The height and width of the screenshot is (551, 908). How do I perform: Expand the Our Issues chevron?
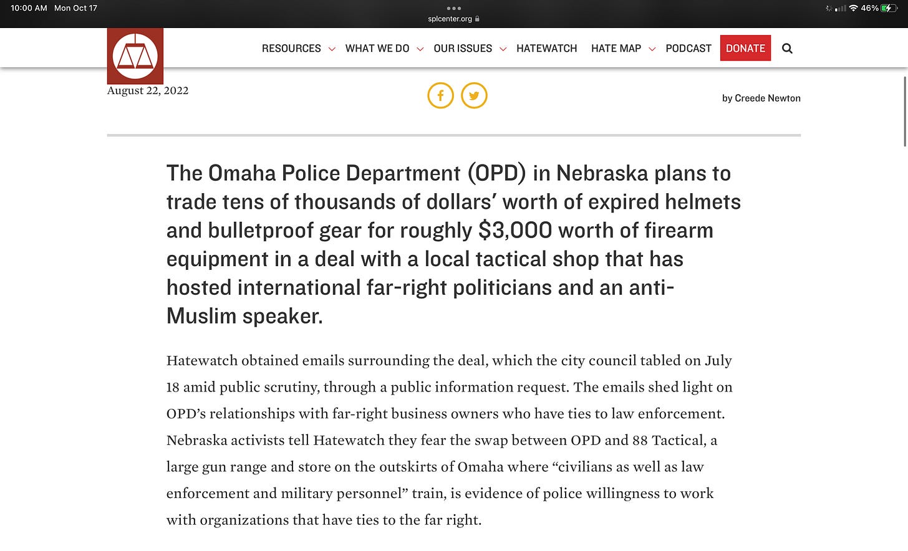[503, 49]
